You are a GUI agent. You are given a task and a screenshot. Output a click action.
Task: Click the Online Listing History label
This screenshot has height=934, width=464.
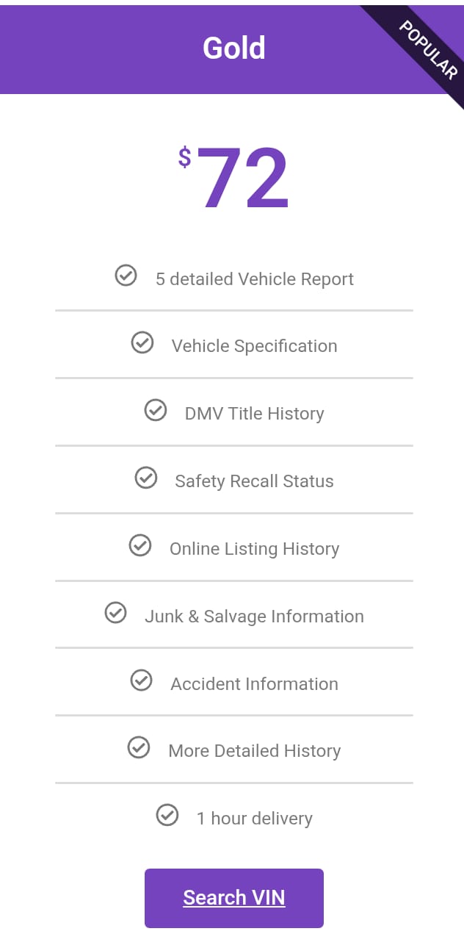pos(254,549)
